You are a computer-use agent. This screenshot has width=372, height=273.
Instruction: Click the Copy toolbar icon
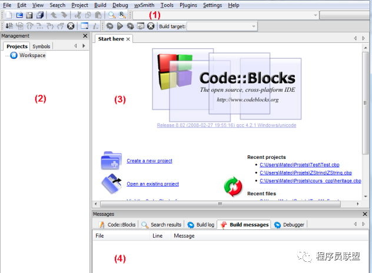88,15
